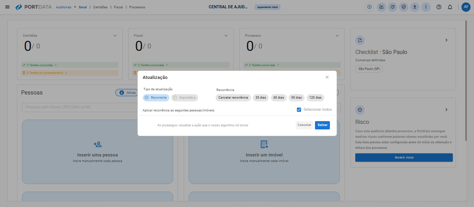Open the help question mark icon

pyautogui.click(x=439, y=7)
